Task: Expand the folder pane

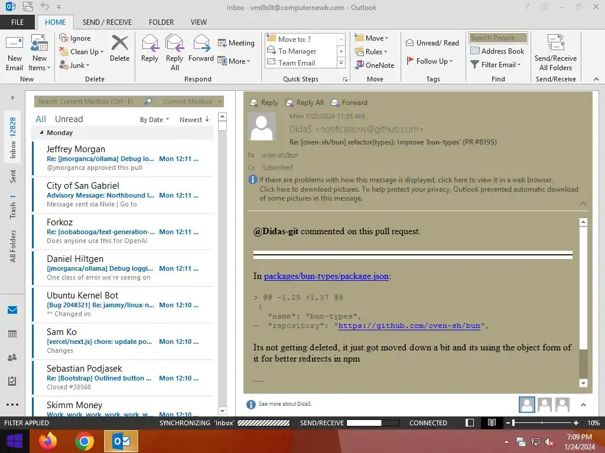Action: point(12,98)
